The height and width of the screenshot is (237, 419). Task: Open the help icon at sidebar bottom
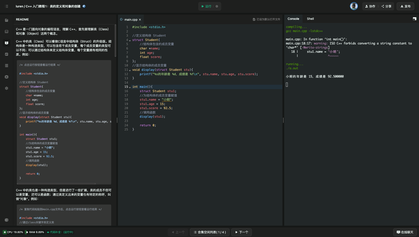(6, 220)
